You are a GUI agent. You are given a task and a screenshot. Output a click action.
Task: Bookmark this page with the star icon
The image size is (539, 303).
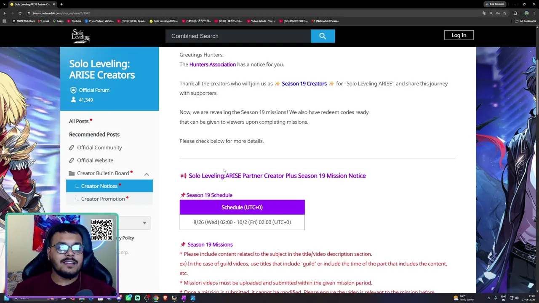point(504,13)
